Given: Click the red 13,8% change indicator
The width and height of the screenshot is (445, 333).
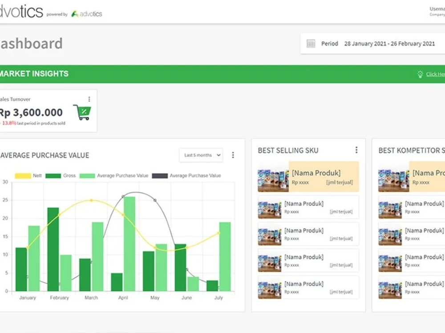Looking at the screenshot, I should pos(8,123).
